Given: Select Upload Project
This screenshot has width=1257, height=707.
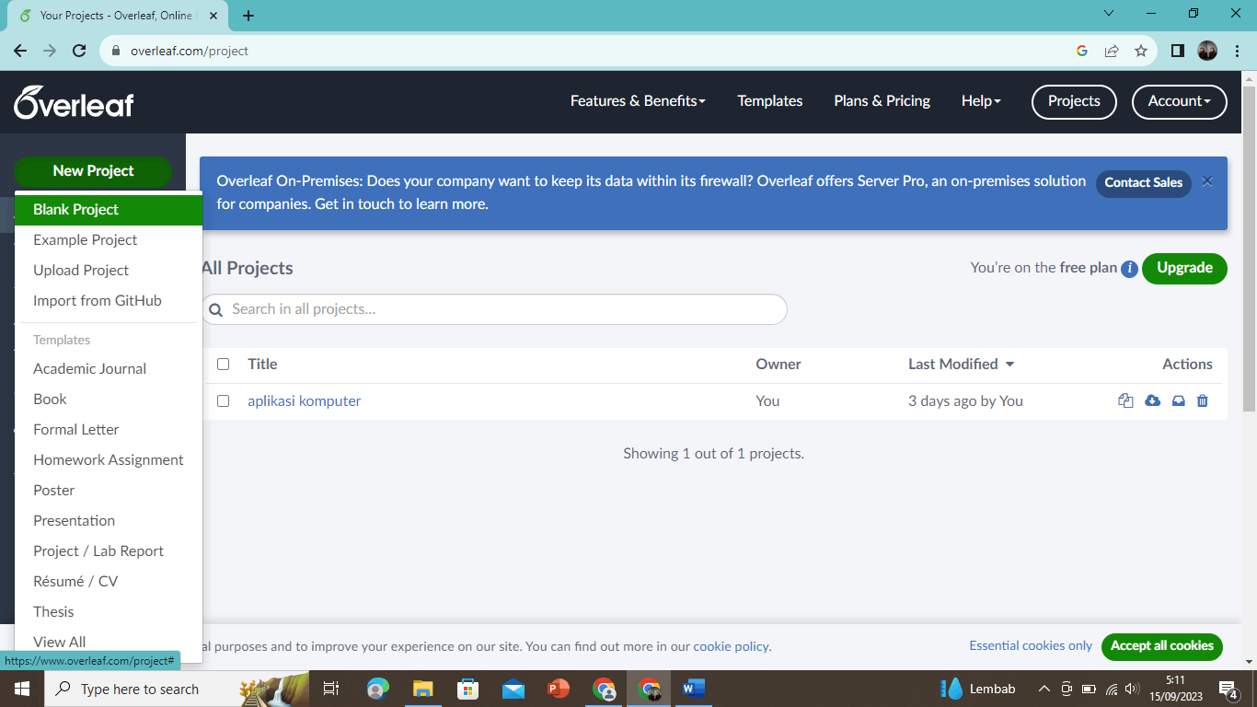Looking at the screenshot, I should coord(109,271).
